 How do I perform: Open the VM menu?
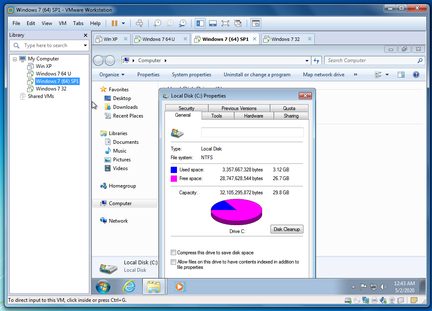tap(63, 23)
